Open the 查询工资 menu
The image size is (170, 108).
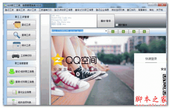point(20,10)
